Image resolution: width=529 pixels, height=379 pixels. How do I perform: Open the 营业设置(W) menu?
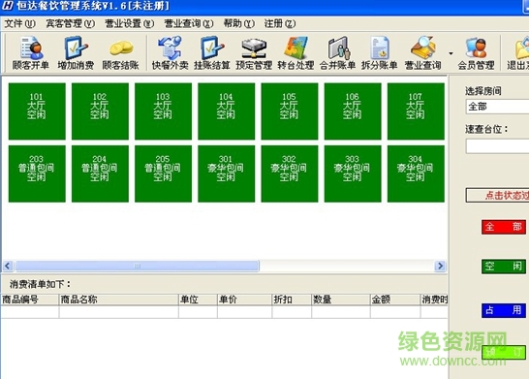pyautogui.click(x=130, y=23)
